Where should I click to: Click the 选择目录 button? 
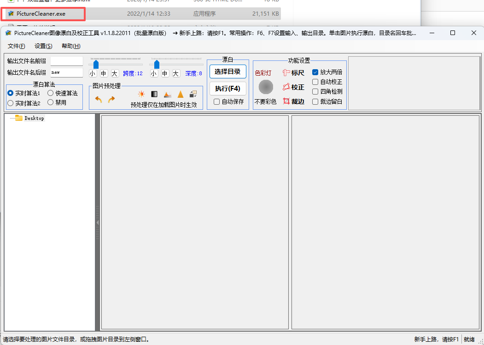click(x=228, y=71)
